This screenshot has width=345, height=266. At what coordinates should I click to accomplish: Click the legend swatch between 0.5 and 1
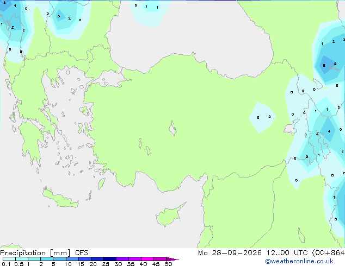[22, 259]
